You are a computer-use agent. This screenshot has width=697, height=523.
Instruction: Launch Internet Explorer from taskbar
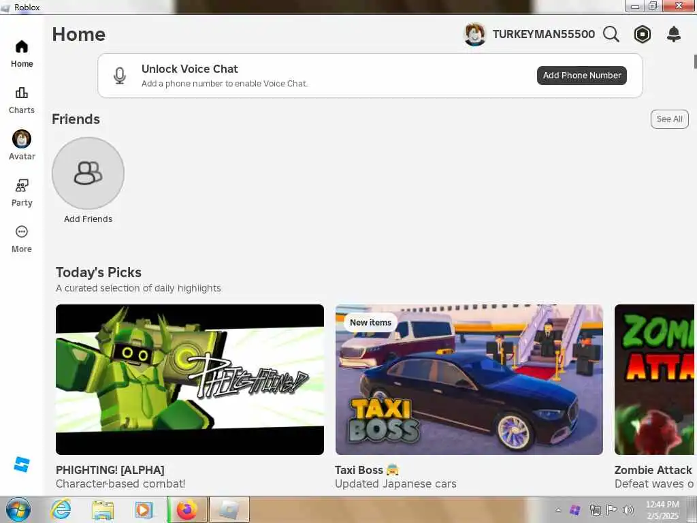point(61,509)
